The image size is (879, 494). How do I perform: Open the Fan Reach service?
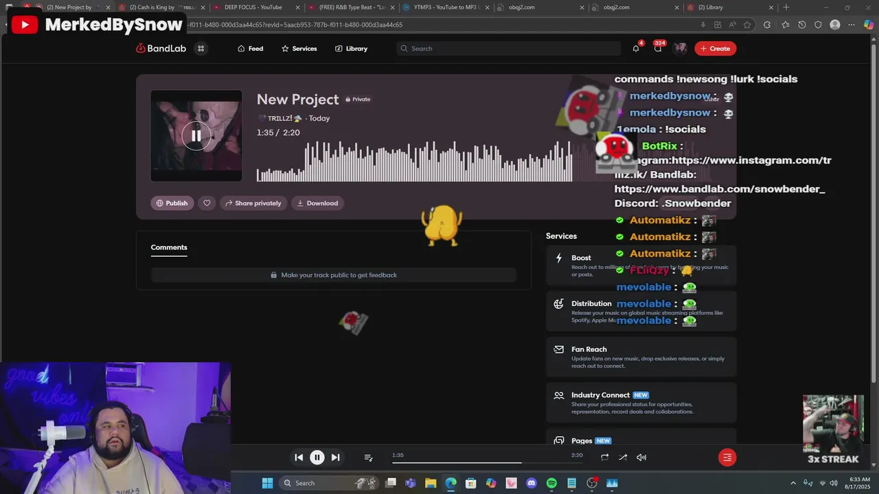[x=641, y=357]
